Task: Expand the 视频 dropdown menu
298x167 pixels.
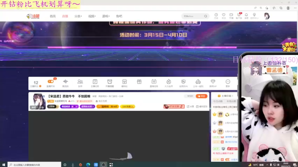Action: click(x=92, y=16)
